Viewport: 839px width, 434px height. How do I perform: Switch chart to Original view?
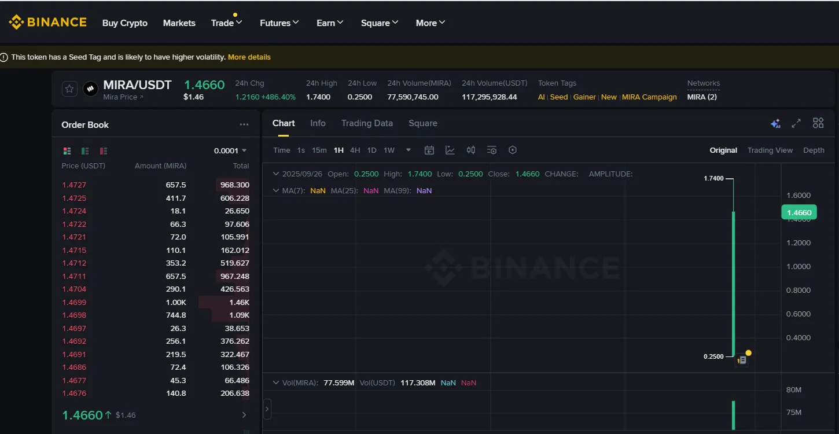[723, 150]
